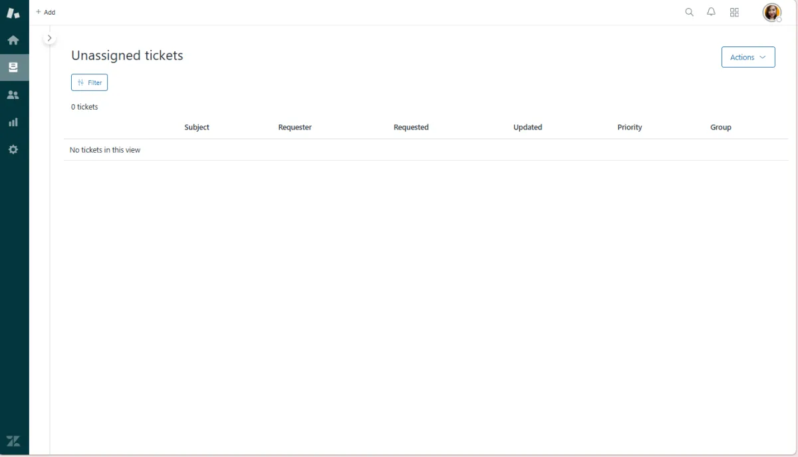Click the Add button to create a ticket
This screenshot has width=798, height=457.
click(45, 12)
